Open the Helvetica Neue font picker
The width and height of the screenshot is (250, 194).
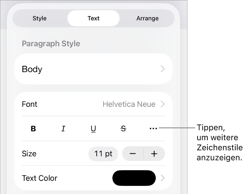pyautogui.click(x=129, y=104)
